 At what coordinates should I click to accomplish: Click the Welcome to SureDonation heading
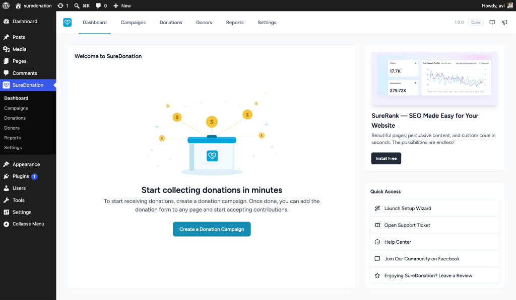pos(108,56)
